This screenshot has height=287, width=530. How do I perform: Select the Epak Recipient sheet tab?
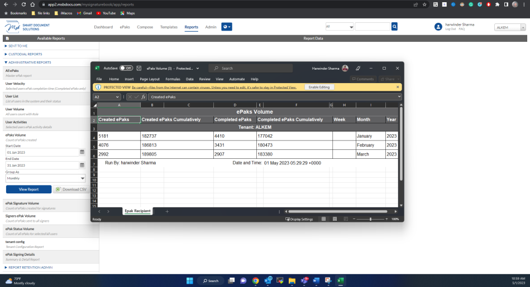pyautogui.click(x=137, y=211)
